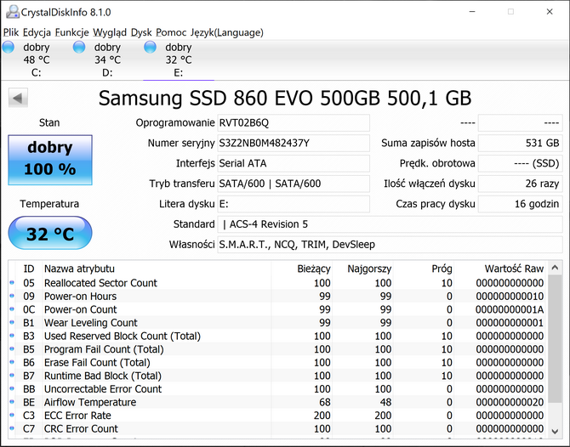The width and height of the screenshot is (570, 447).
Task: Switch to the 48 °C drive C: tab
Action: 36,59
